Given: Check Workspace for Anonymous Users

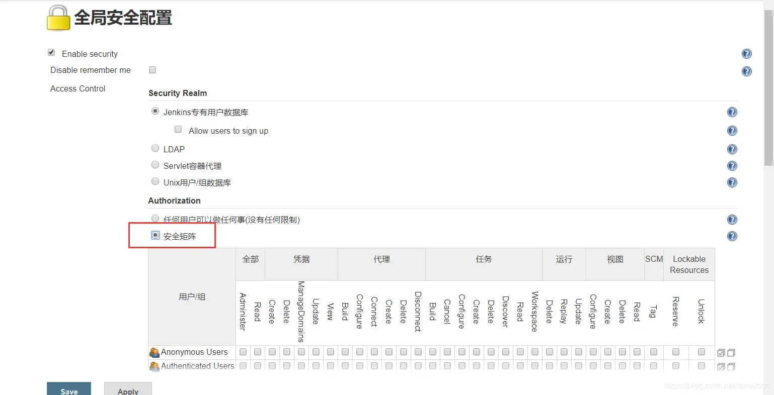Looking at the screenshot, I should pyautogui.click(x=535, y=352).
